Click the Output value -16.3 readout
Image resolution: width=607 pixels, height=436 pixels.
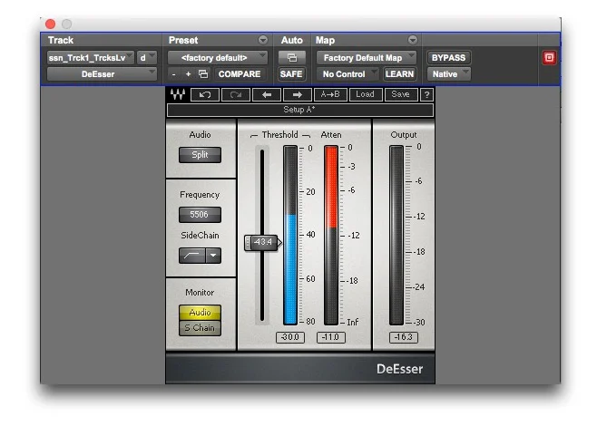click(x=403, y=337)
